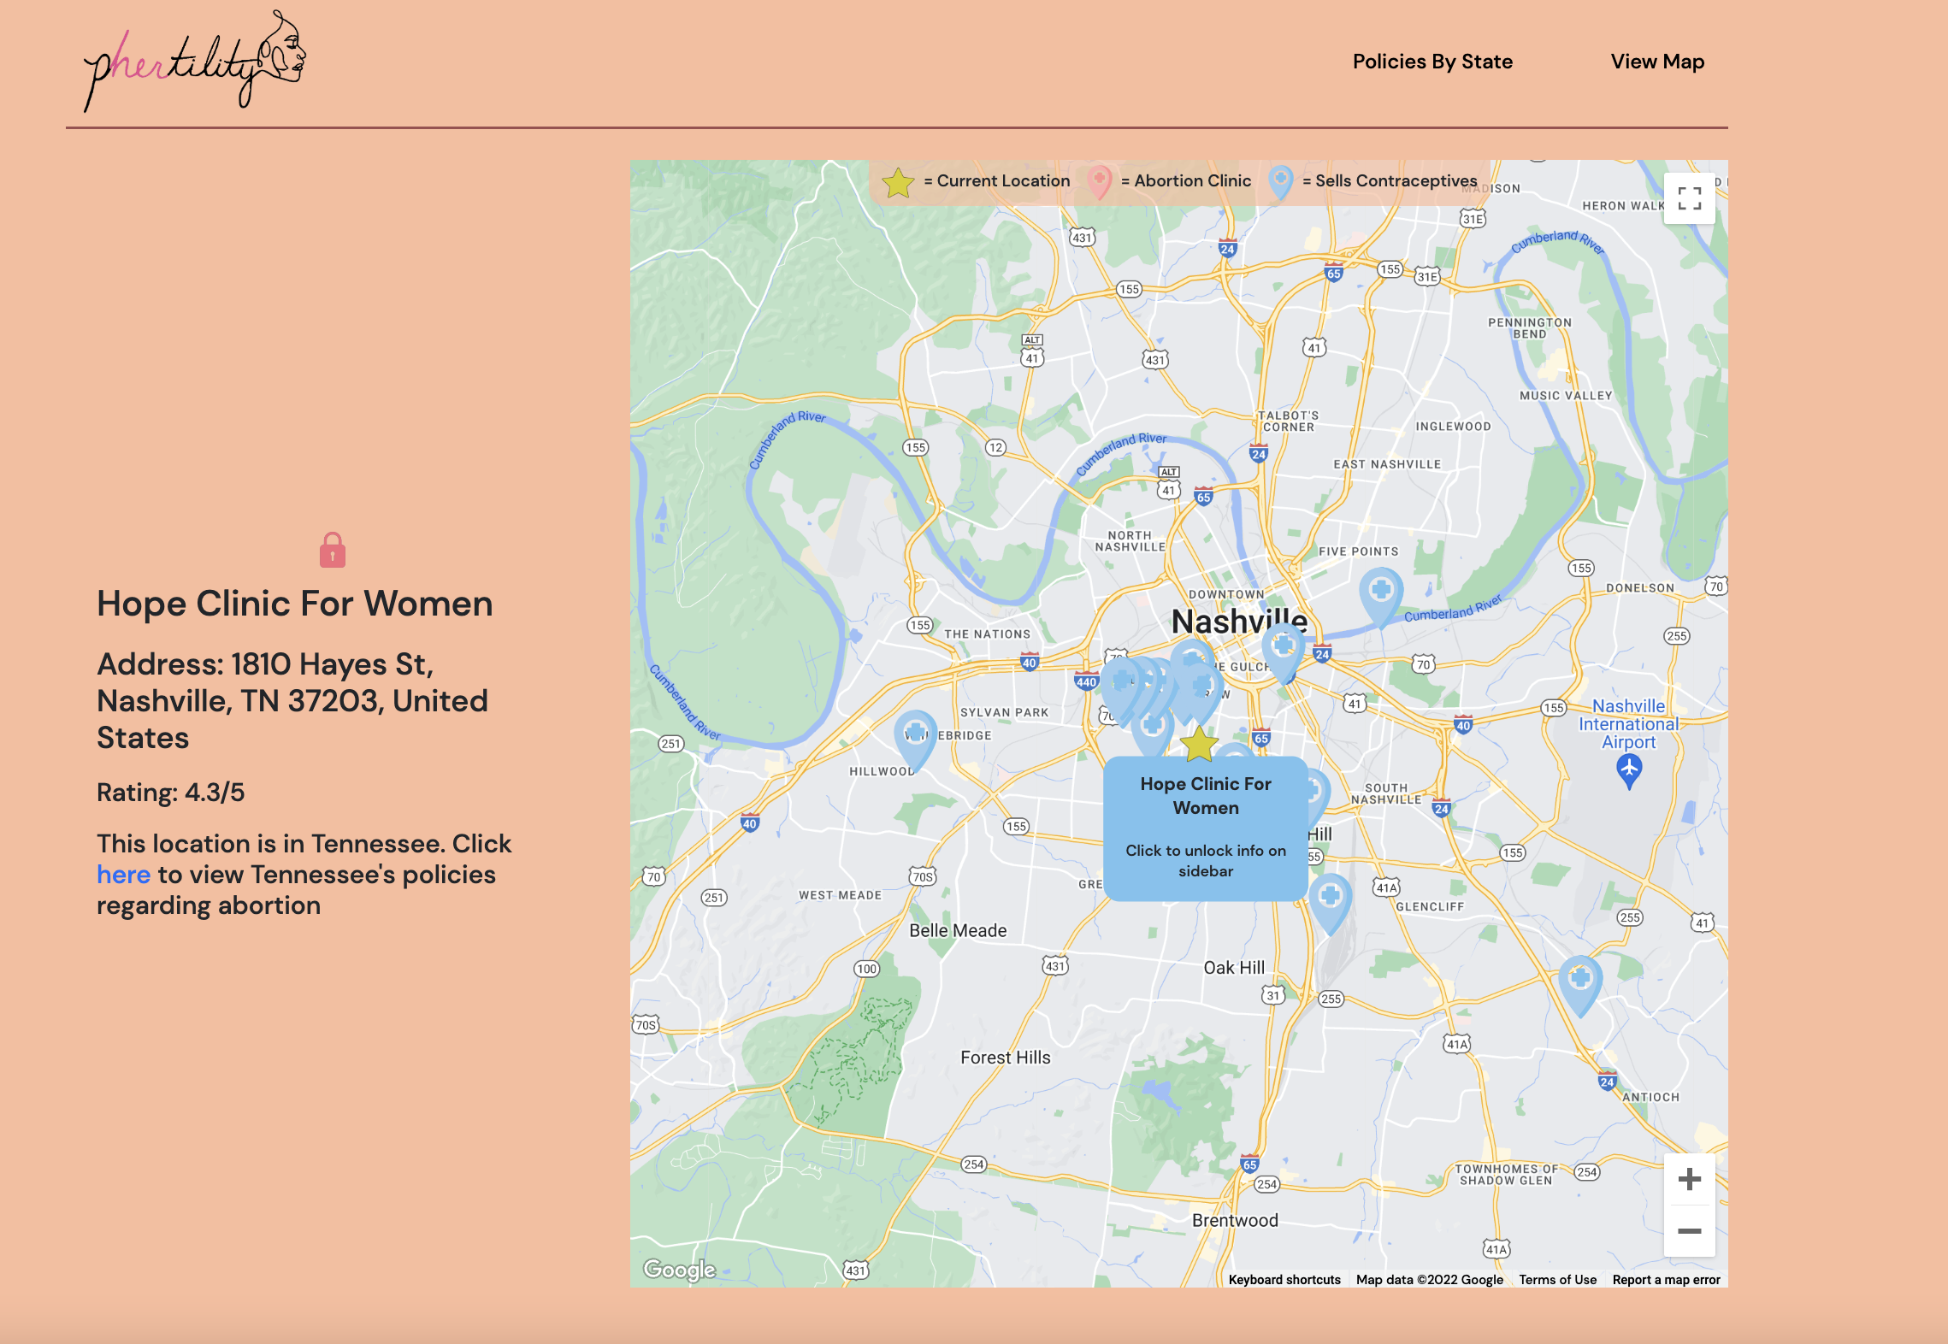
Task: Click contraceptive pin near Cumberland River east of downtown
Action: [1380, 592]
